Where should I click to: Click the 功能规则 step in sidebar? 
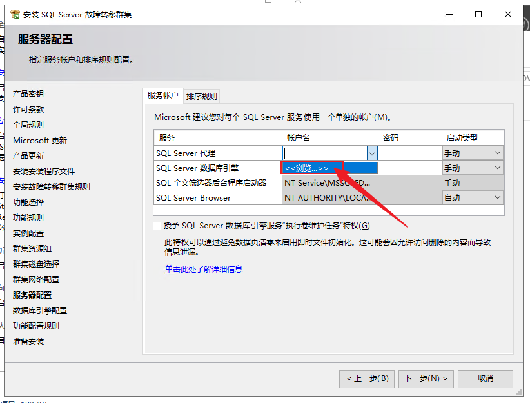tap(28, 218)
